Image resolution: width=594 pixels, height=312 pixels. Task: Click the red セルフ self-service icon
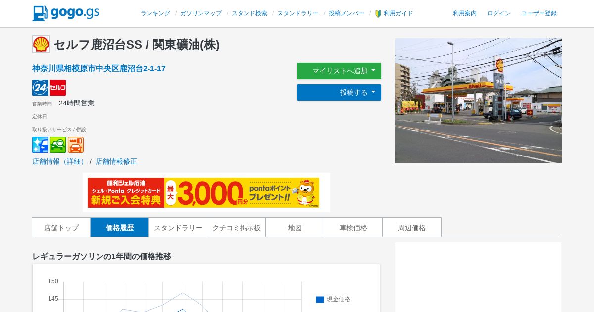point(58,88)
